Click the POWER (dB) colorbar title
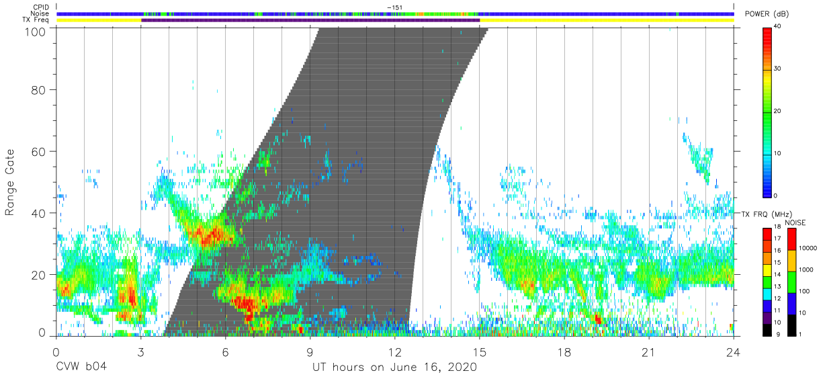The height and width of the screenshot is (381, 825). click(x=767, y=14)
